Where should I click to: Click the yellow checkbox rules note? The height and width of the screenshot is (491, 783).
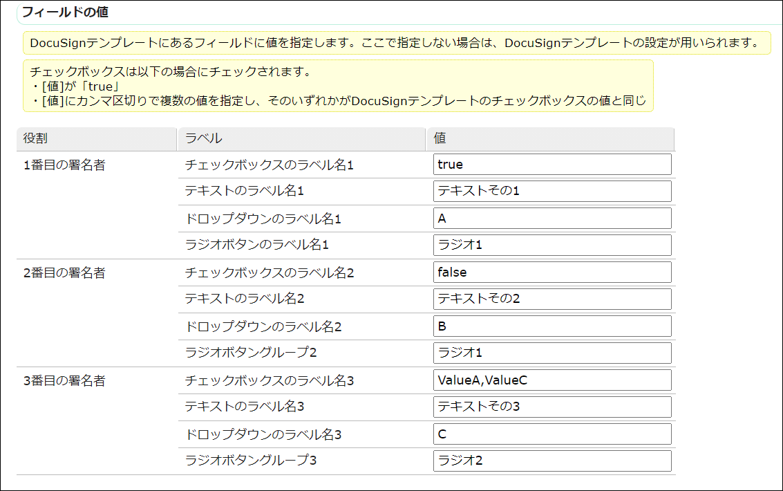click(x=338, y=86)
